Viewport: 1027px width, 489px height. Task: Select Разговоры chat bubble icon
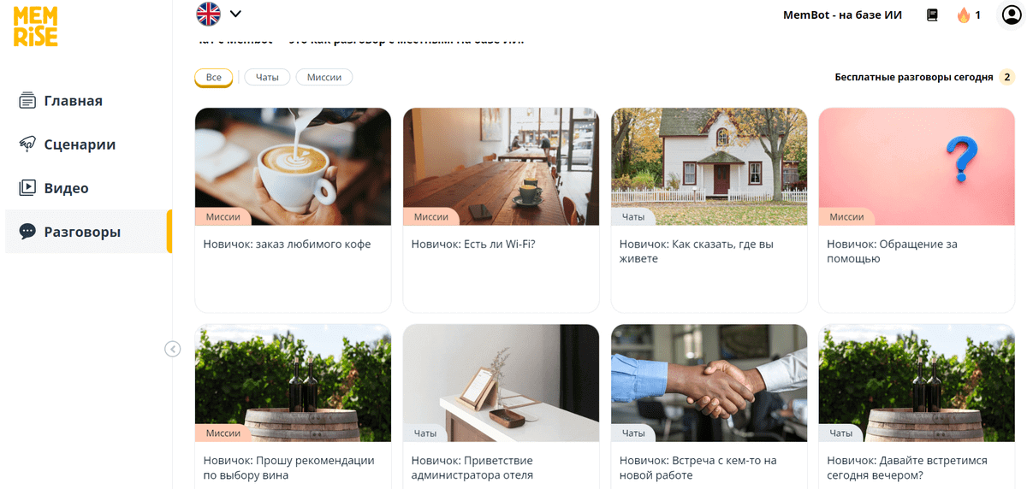coord(27,232)
